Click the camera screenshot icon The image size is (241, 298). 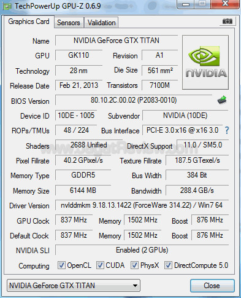228,21
